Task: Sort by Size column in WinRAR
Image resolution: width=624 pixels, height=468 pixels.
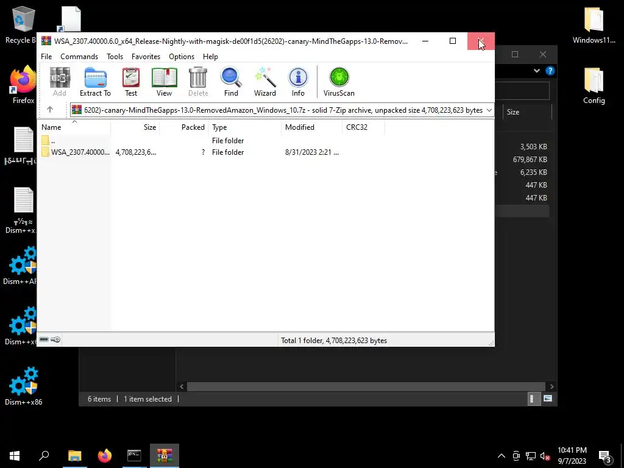Action: pos(135,127)
